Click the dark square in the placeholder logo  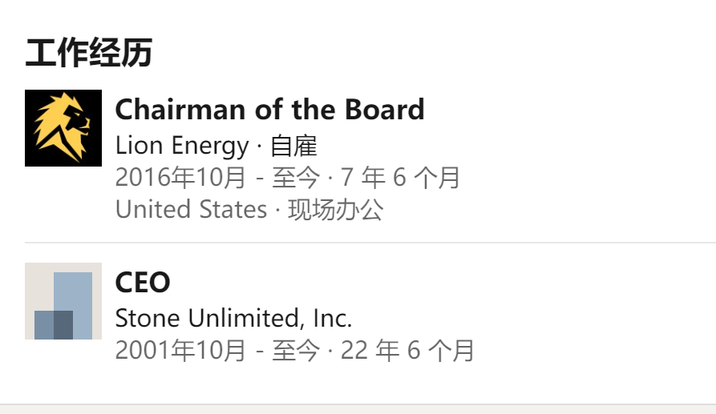tap(54, 324)
